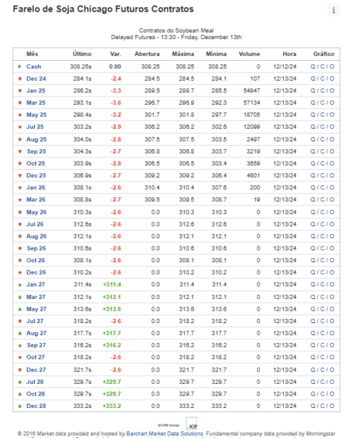Image resolution: width=348 pixels, height=438 pixels.
Task: Click the red down arrow beside Dec 24
Action: (x=20, y=79)
